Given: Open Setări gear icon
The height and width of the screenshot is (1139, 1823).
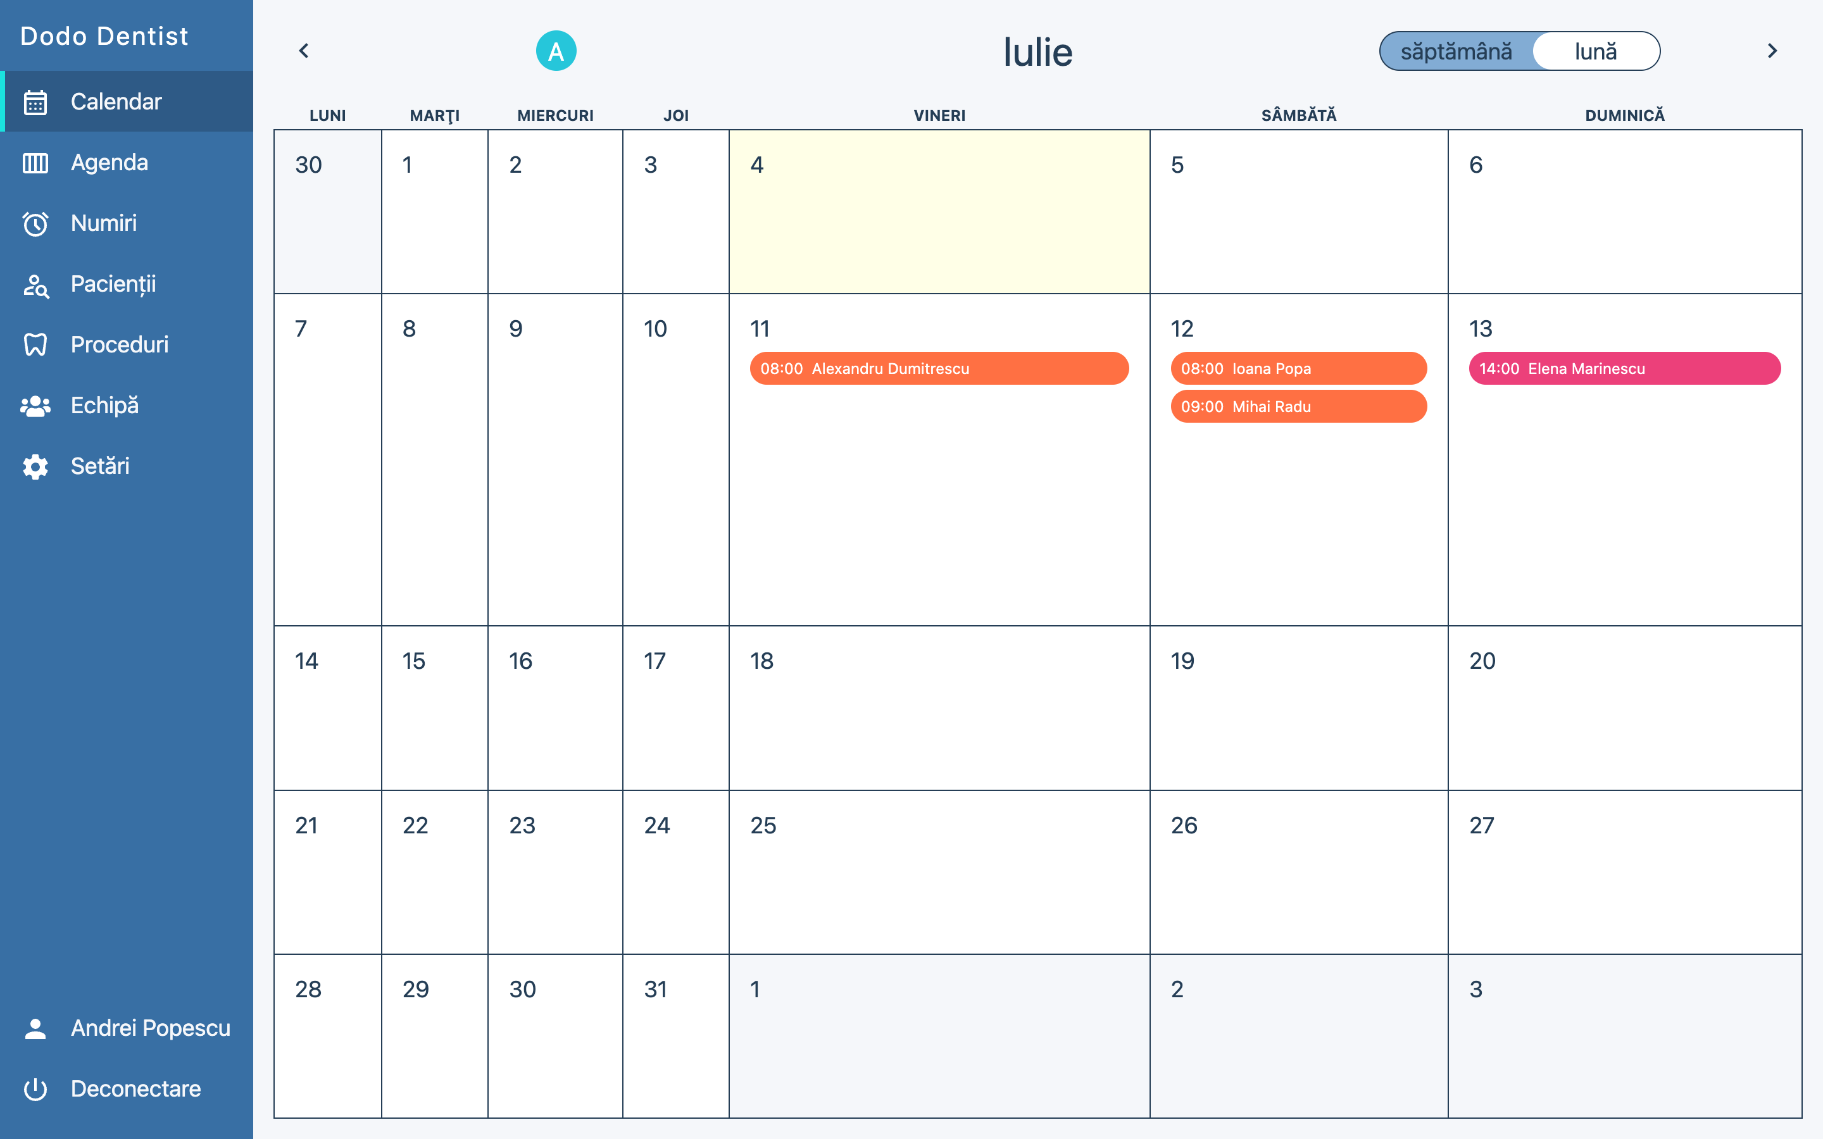Looking at the screenshot, I should [35, 467].
